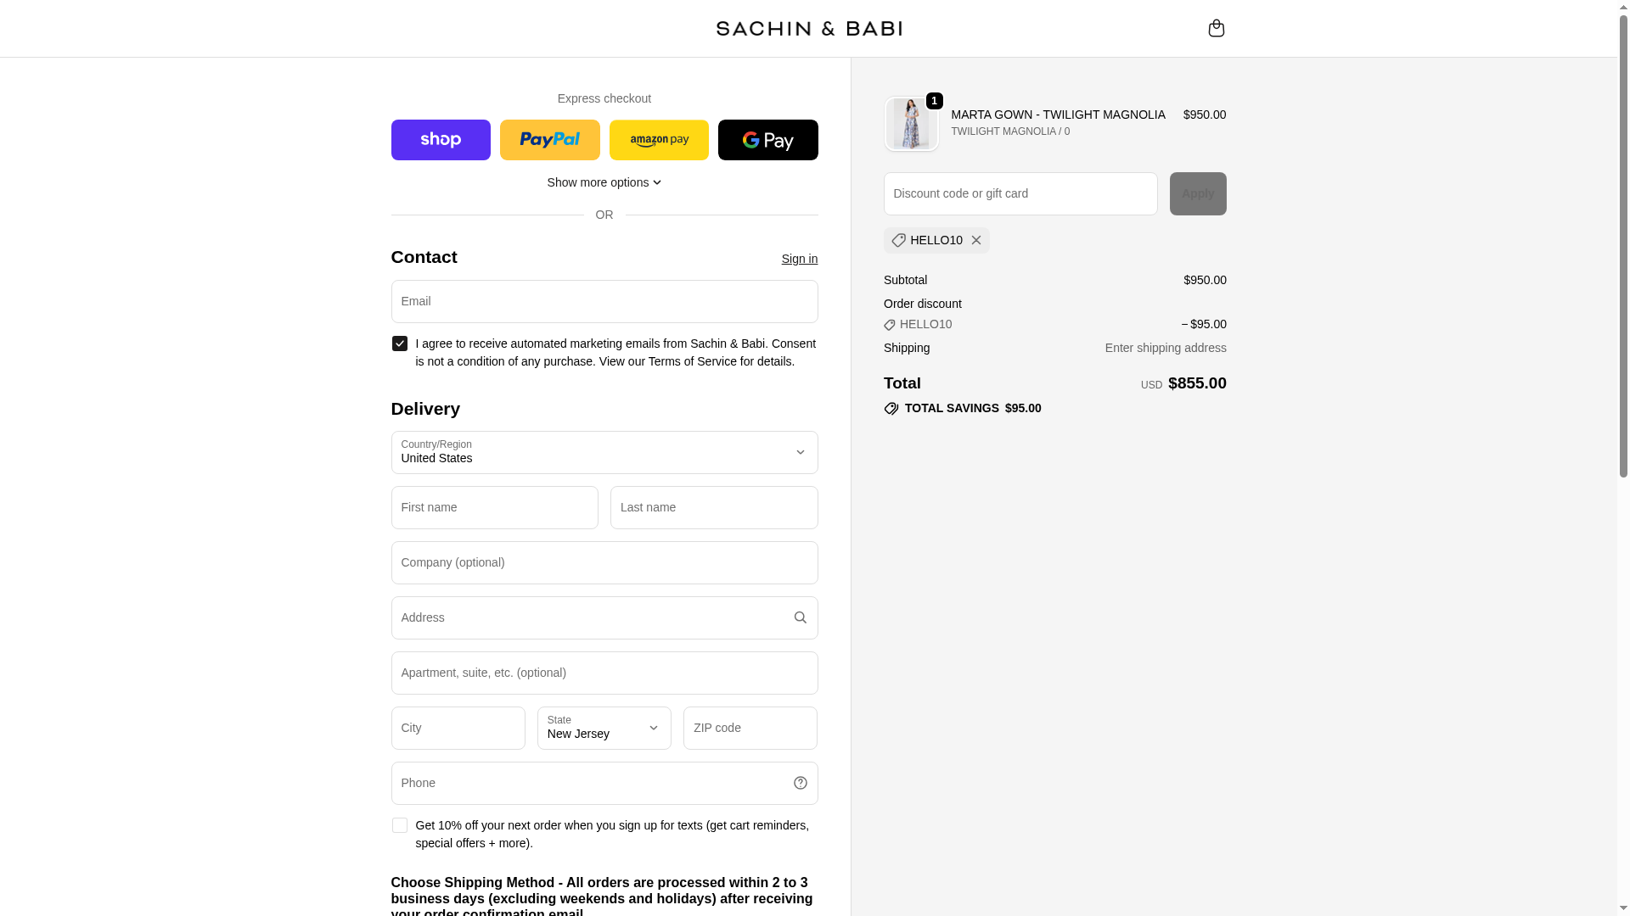The height and width of the screenshot is (916, 1630).
Task: Click the Apply discount button
Action: pyautogui.click(x=1197, y=193)
